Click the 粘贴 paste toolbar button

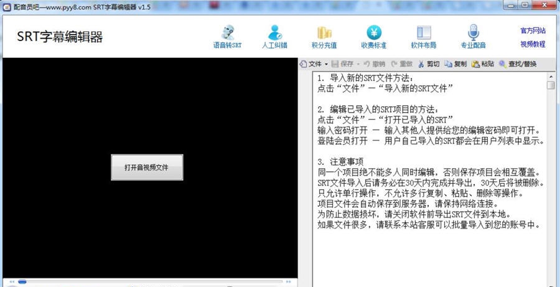483,64
